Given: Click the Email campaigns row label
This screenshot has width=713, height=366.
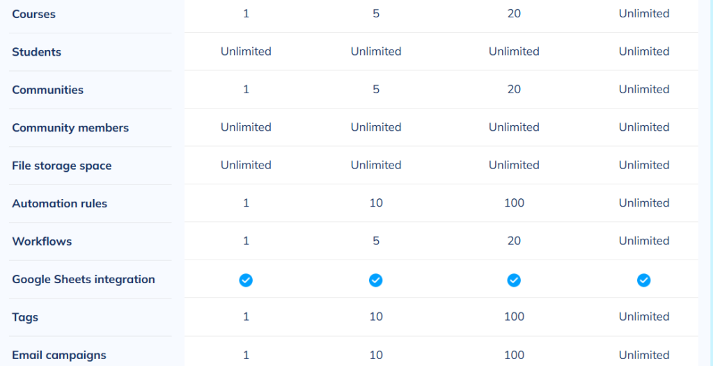Looking at the screenshot, I should 59,355.
